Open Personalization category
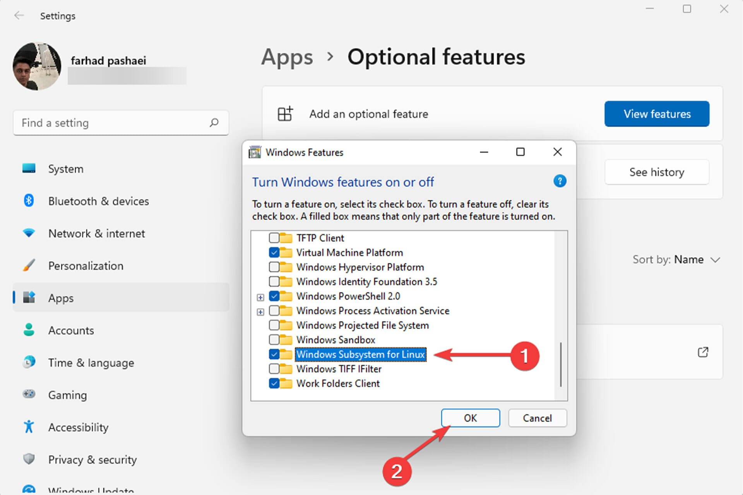743x495 pixels. pyautogui.click(x=121, y=265)
